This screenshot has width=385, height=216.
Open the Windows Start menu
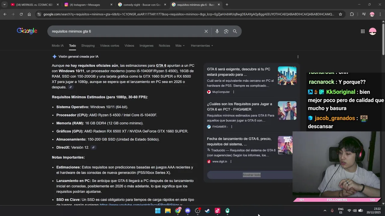click(x=158, y=211)
